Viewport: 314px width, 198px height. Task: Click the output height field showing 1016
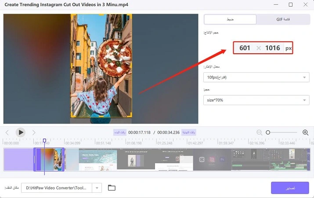point(272,48)
